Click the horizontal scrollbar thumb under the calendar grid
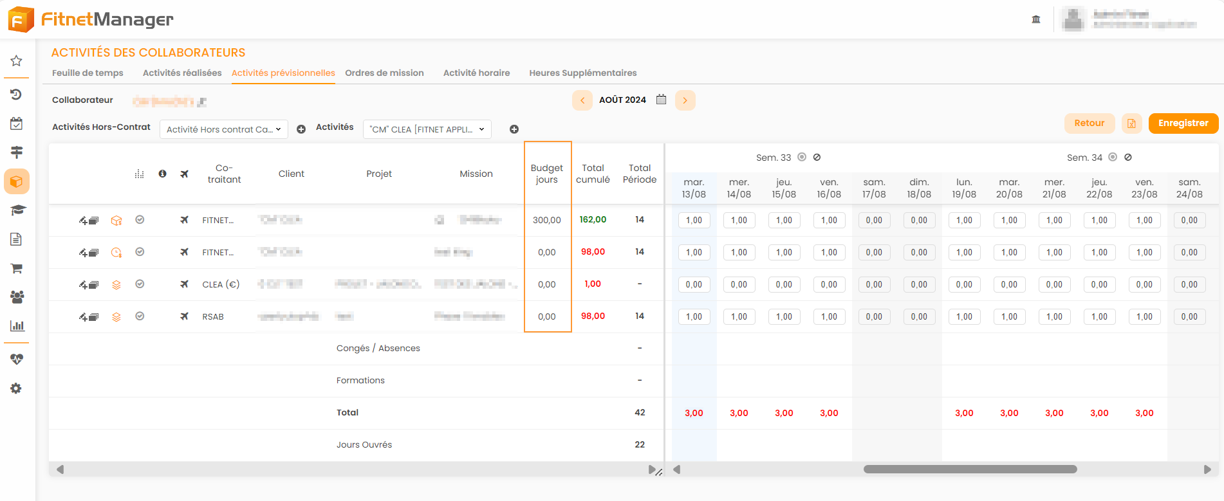This screenshot has height=501, width=1224. pos(970,469)
